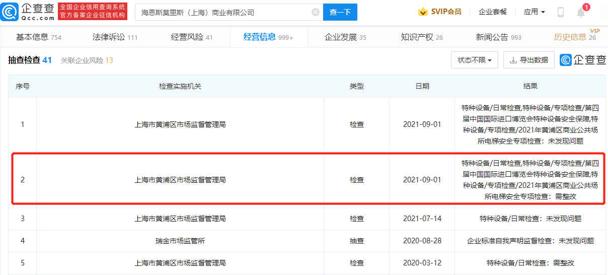608x275 pixels.
Task: Expand the 状态不限 filter dropdown
Action: click(x=475, y=60)
